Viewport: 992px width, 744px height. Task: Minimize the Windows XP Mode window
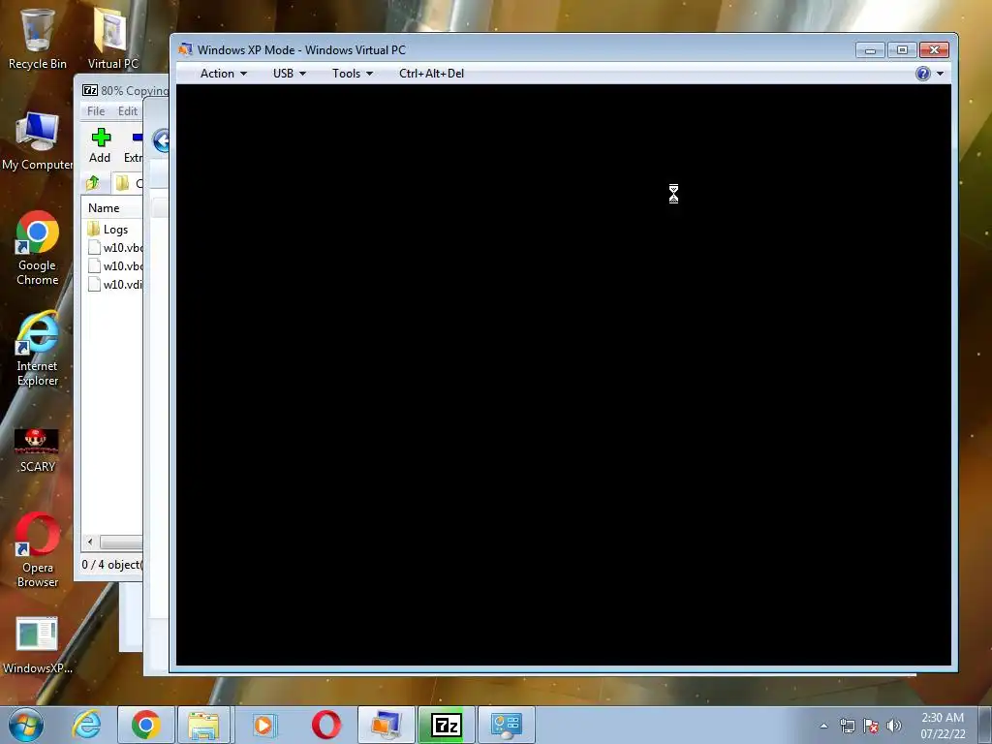pyautogui.click(x=870, y=50)
